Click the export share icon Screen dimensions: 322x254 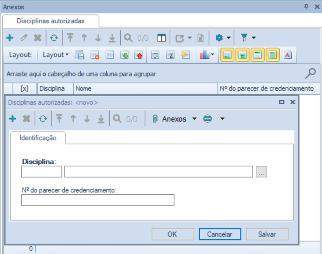point(180,38)
